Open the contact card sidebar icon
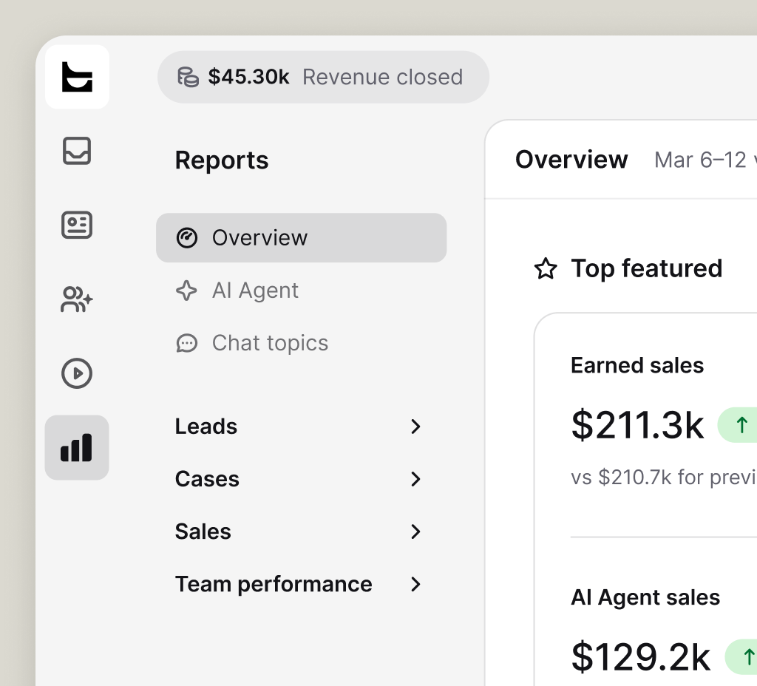Image resolution: width=757 pixels, height=686 pixels. (77, 225)
